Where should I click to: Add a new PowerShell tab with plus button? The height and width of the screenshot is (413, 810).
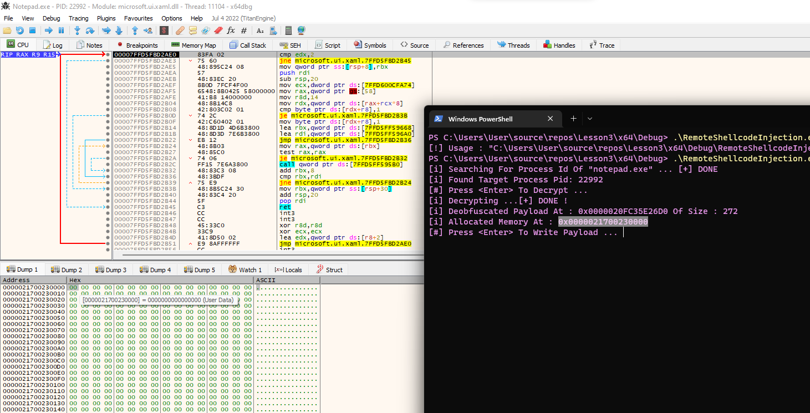coord(573,119)
